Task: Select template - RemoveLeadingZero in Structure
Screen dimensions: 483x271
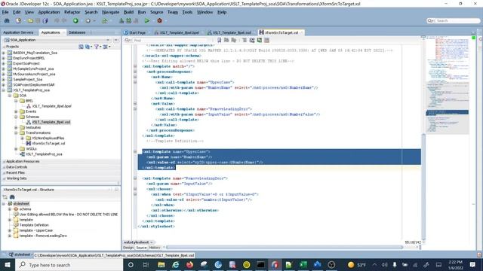Action: [x=43, y=236]
